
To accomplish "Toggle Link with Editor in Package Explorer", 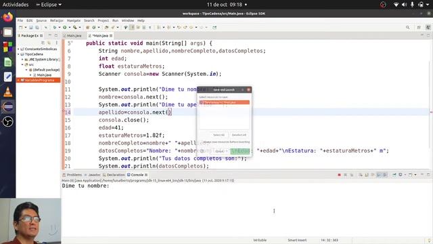I will (49, 43).
